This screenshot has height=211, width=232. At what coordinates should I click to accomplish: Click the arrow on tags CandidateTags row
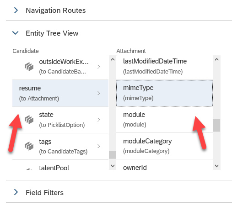point(99,146)
